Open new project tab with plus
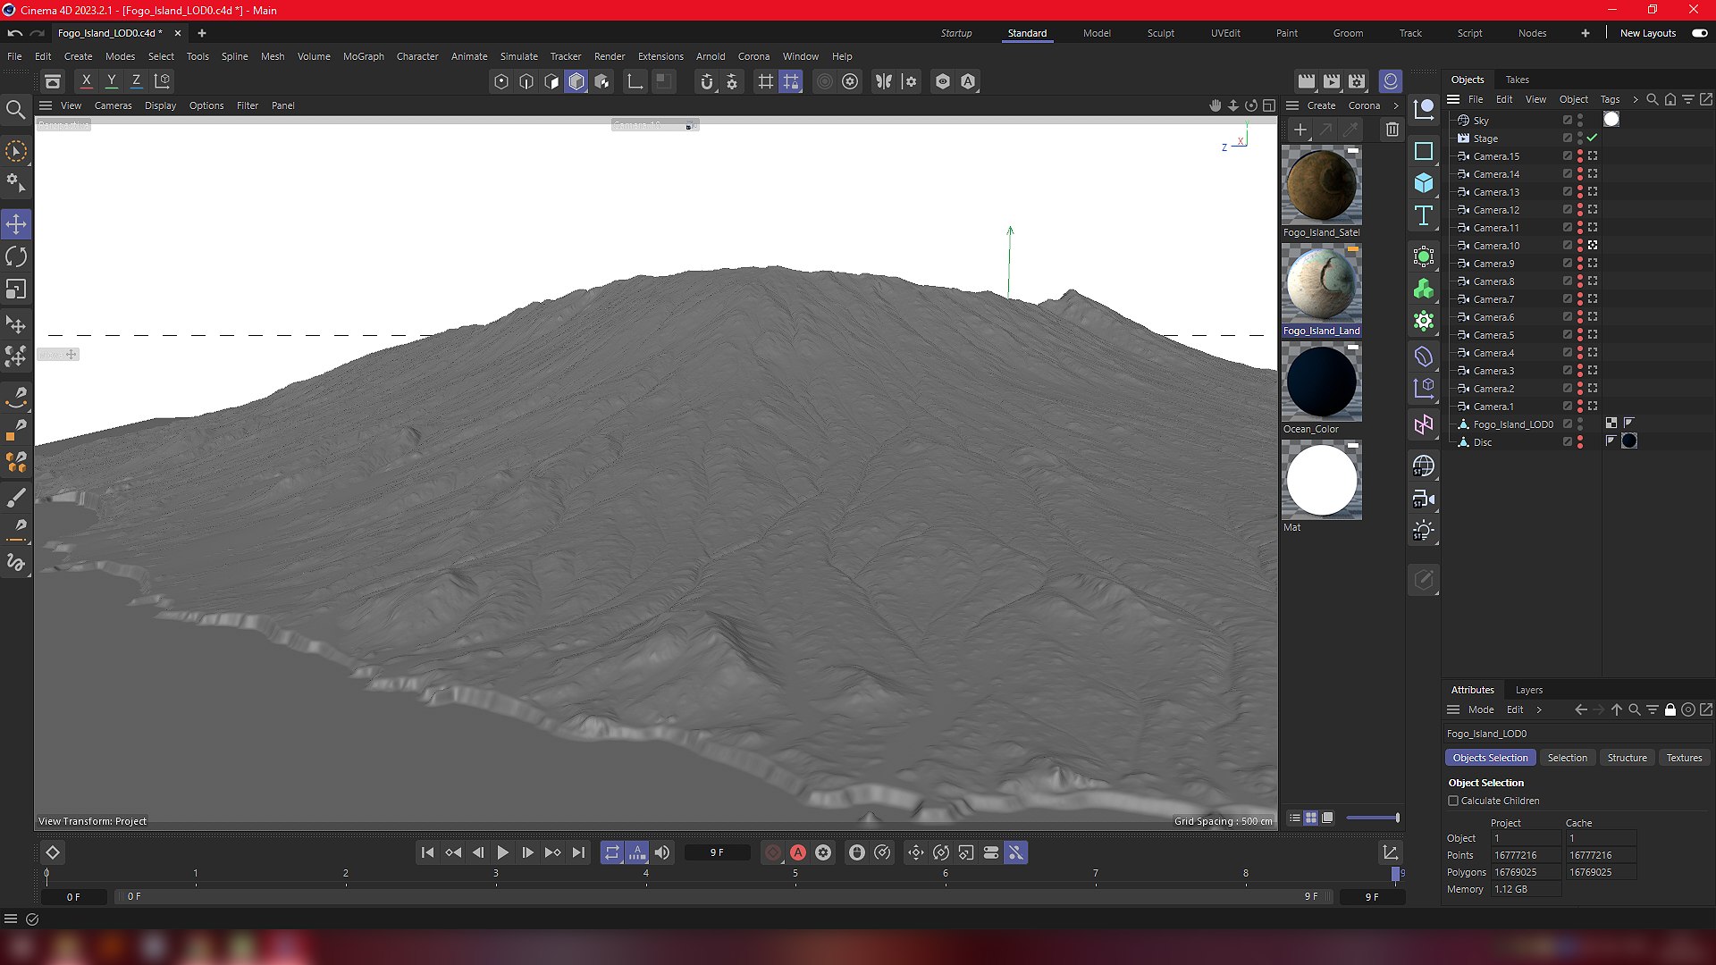1716x965 pixels. coord(202,33)
